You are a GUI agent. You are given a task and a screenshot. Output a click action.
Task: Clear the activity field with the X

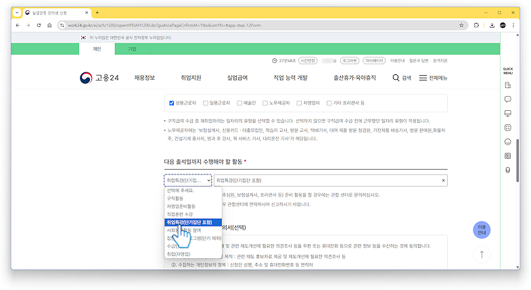[x=443, y=180]
